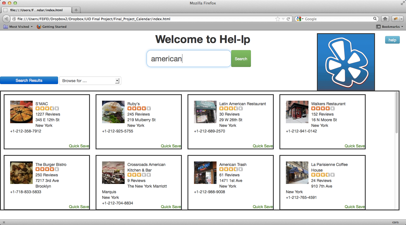Click the green Search button
406x225 pixels.
pos(241,58)
